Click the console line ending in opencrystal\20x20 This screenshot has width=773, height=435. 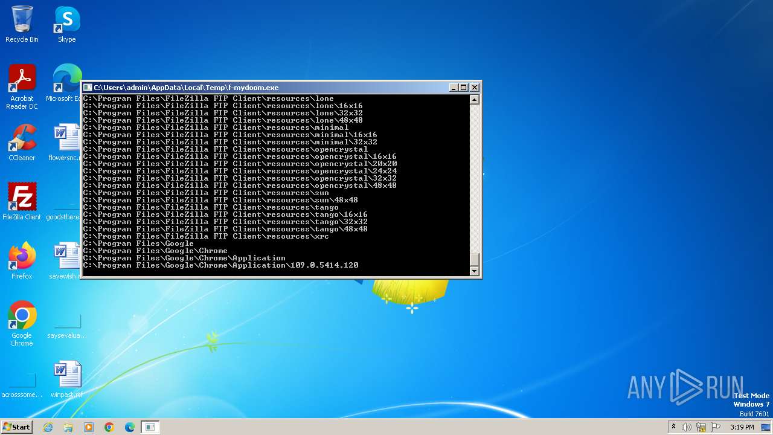click(240, 164)
